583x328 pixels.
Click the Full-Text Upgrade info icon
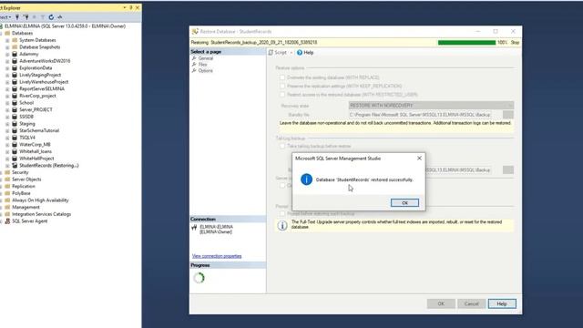(282, 225)
